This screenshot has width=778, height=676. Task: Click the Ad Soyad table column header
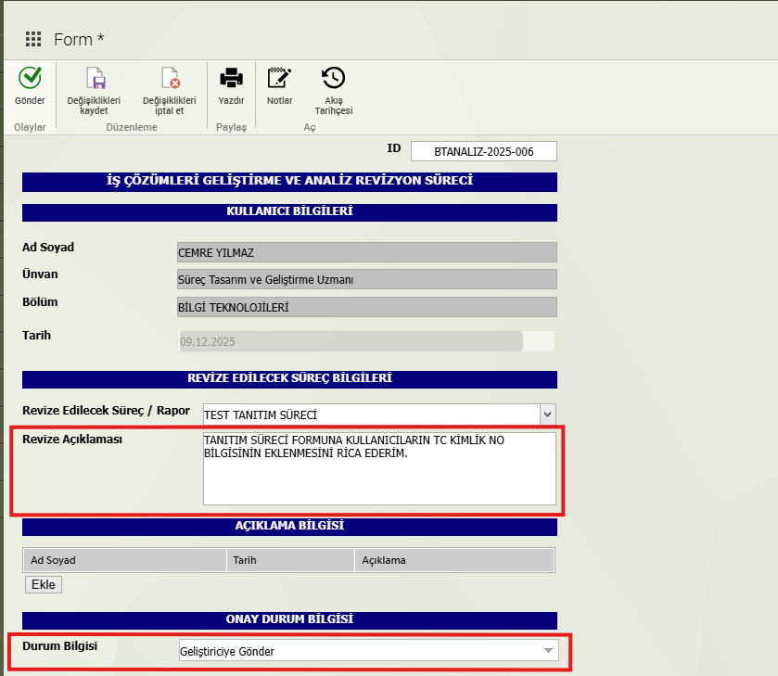(x=124, y=560)
